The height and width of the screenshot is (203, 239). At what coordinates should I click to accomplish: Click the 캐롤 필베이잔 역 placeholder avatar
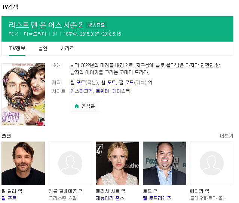pyautogui.click(x=70, y=163)
